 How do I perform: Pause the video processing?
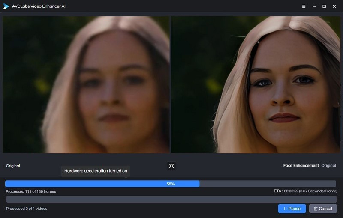pos(292,209)
